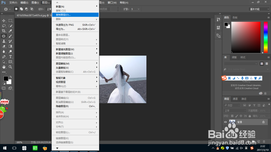Expand 新建填充图层(W) submenu
The width and height of the screenshot is (271, 152).
tap(75, 49)
